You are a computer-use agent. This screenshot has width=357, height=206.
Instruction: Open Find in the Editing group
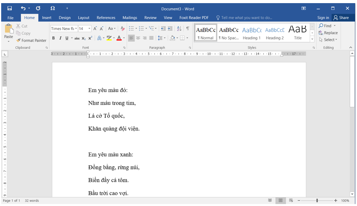(x=325, y=26)
